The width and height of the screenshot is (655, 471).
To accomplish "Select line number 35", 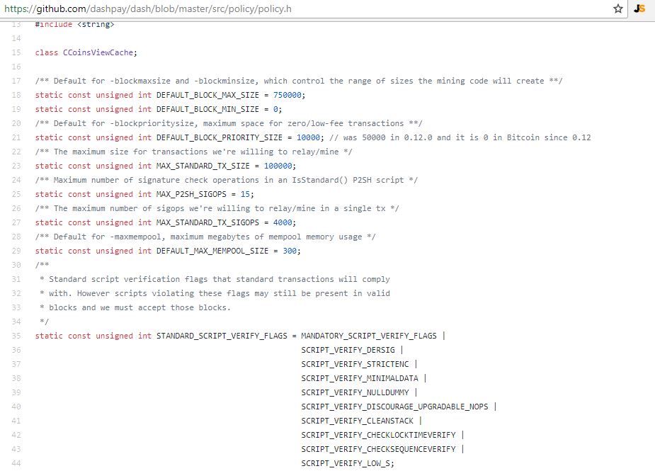I will (16, 336).
